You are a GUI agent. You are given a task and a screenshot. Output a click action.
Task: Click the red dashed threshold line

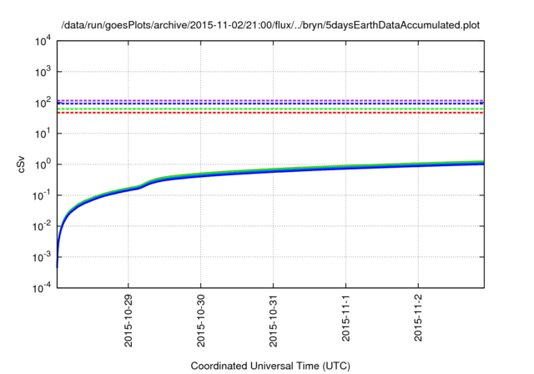click(x=270, y=113)
